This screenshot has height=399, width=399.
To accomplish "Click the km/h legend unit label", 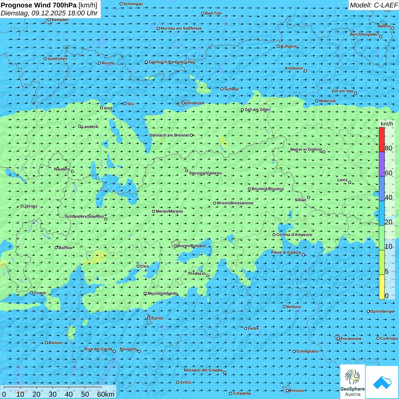I will [x=387, y=124].
